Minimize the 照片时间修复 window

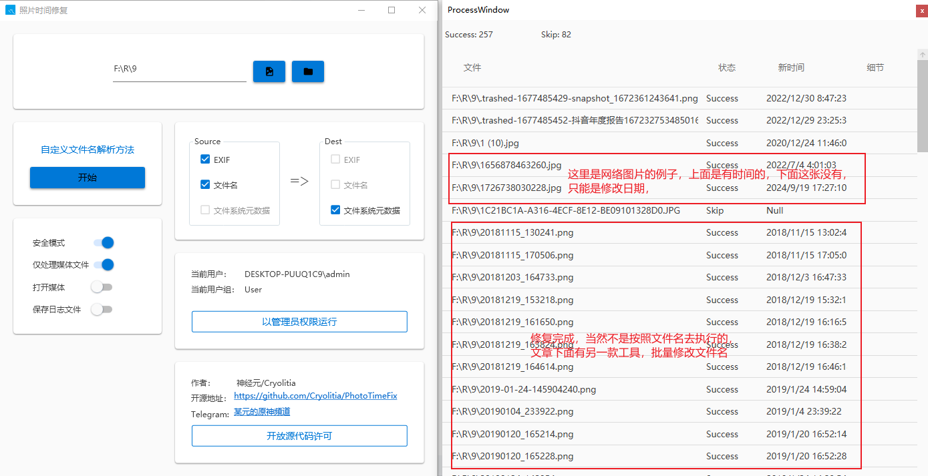[361, 10]
